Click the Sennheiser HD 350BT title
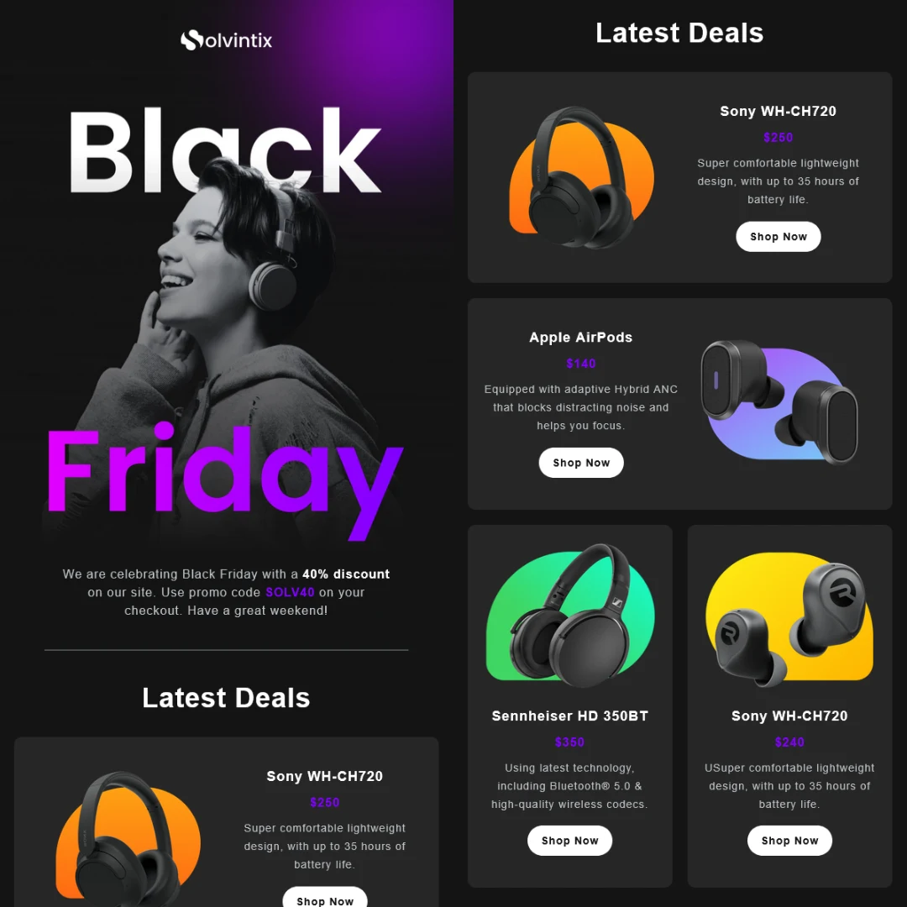Image resolution: width=907 pixels, height=907 pixels. [x=569, y=716]
